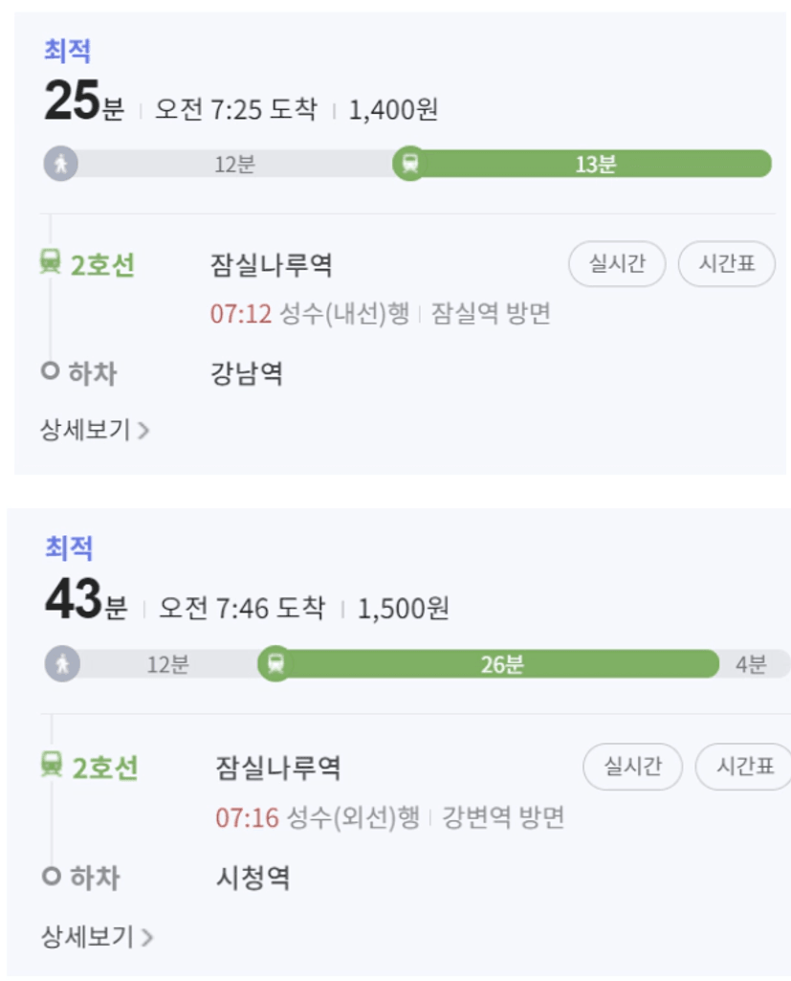This screenshot has height=981, width=791.
Task: Open 시간표 for the 07:12 train
Action: (726, 264)
